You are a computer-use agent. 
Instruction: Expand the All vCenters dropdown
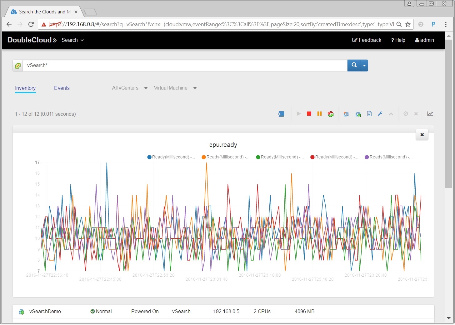pyautogui.click(x=130, y=88)
